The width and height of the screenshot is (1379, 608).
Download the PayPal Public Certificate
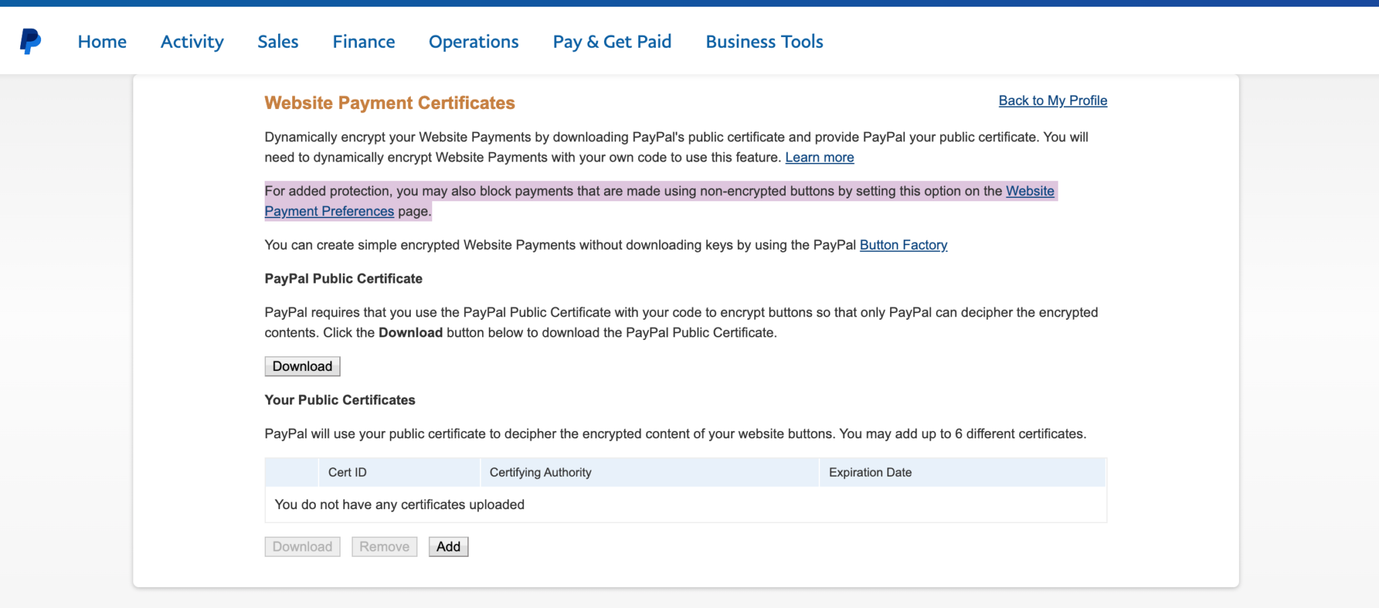pos(302,366)
